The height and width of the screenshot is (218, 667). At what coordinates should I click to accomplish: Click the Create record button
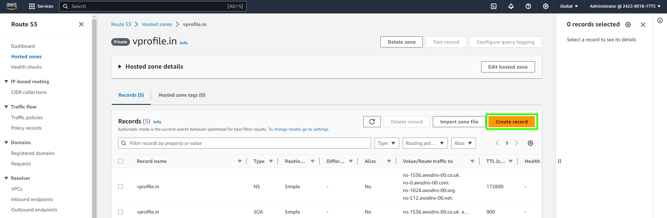click(512, 122)
